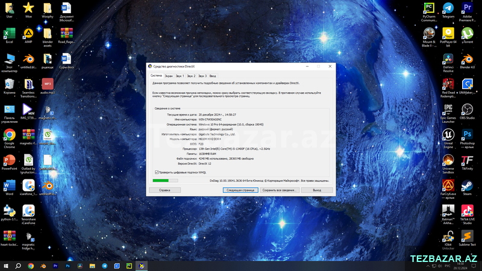Click the '16384MB RAM' memory value
The image size is (482, 271).
[207, 154]
